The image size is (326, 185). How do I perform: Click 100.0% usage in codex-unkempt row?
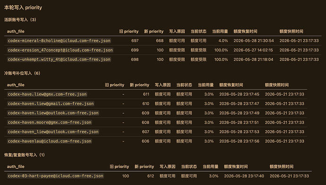point(221,59)
